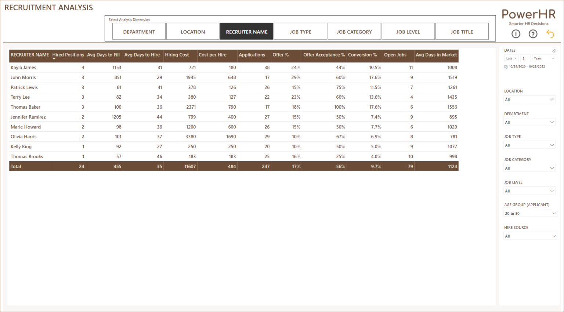Click the JOB TYPE dimension button

[300, 31]
